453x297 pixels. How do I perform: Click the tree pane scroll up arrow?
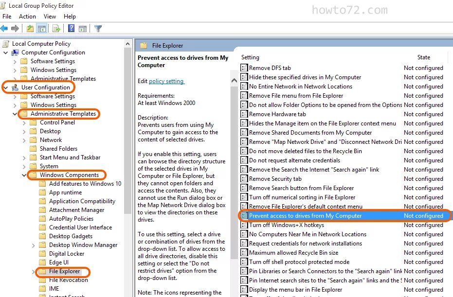coord(127,44)
